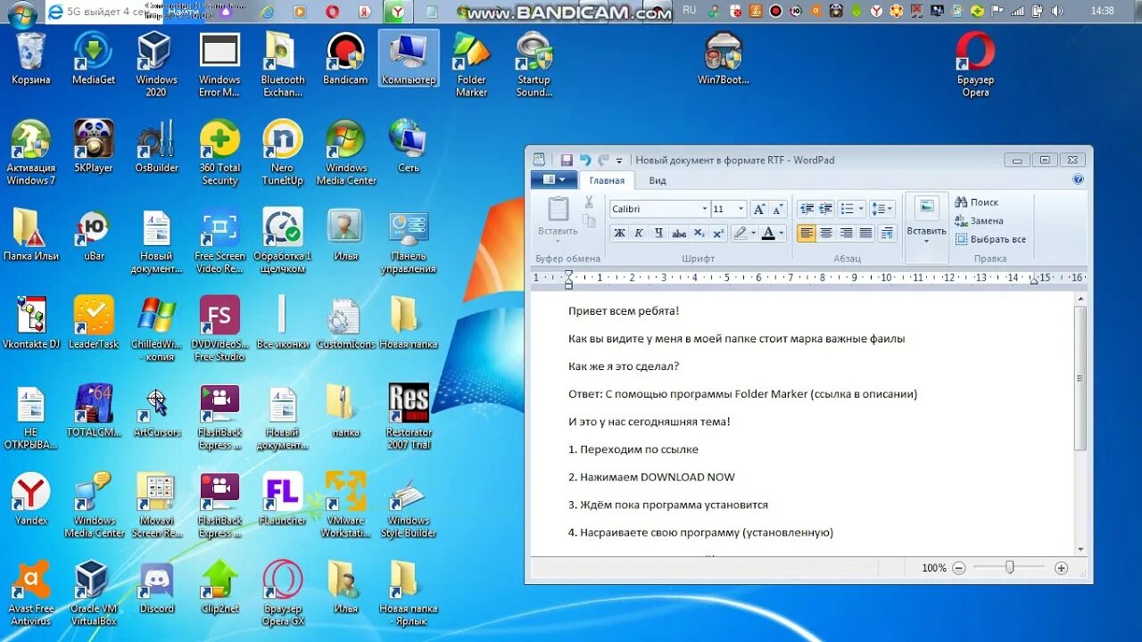Toggle italic formatting with the К button
The image size is (1142, 642).
coord(639,233)
